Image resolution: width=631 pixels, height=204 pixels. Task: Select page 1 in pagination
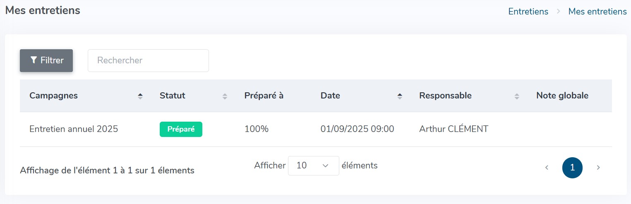pos(572,168)
